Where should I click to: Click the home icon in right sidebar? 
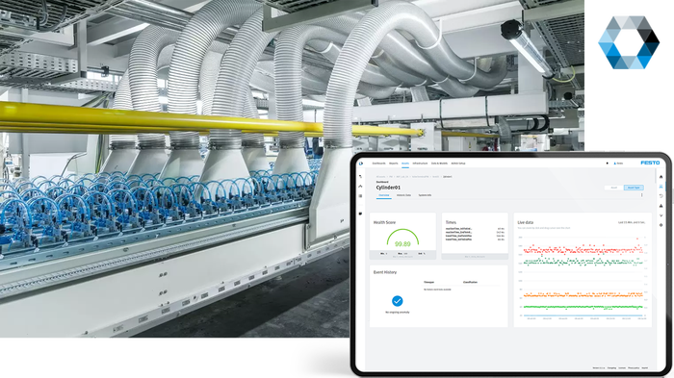click(661, 177)
